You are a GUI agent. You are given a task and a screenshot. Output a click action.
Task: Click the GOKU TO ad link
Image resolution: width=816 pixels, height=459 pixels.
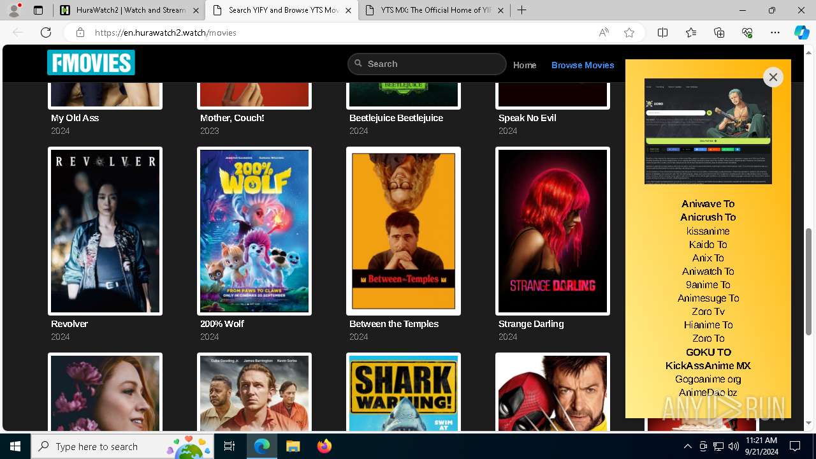coord(708,352)
